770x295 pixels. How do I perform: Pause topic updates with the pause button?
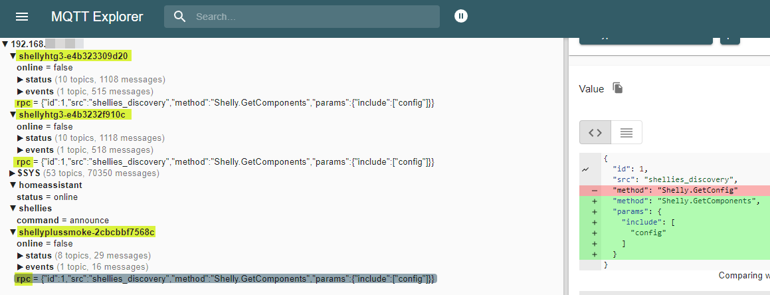[461, 16]
